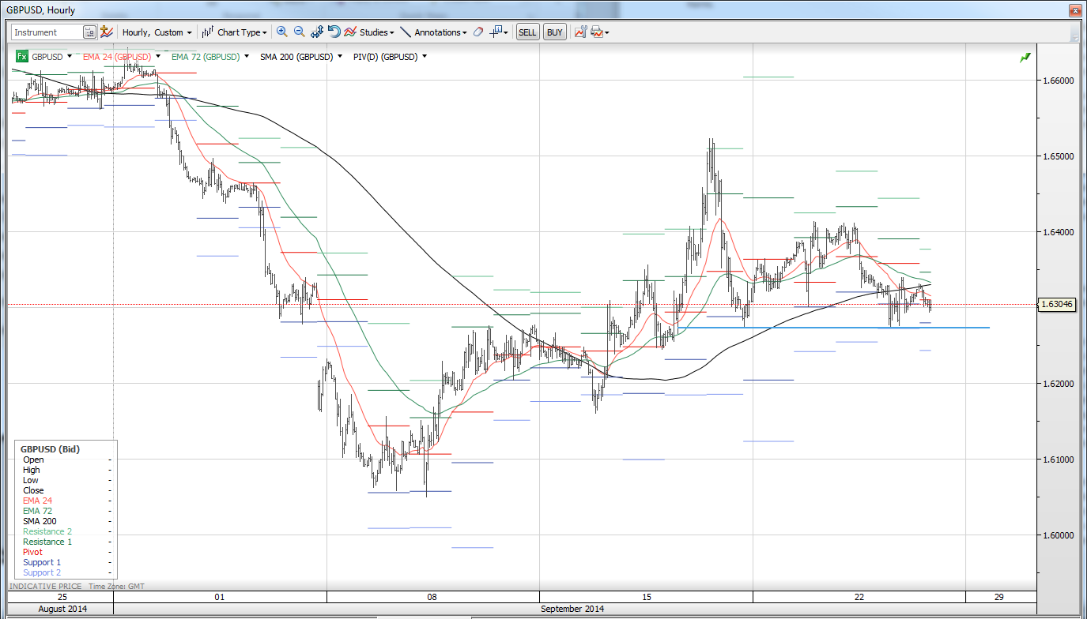Click the Chart Type candlestick bars icon
The height and width of the screenshot is (619, 1087).
pyautogui.click(x=208, y=32)
